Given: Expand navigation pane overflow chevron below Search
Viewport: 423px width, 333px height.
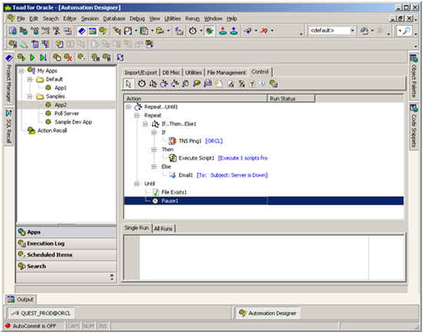Looking at the screenshot, I should click(112, 277).
